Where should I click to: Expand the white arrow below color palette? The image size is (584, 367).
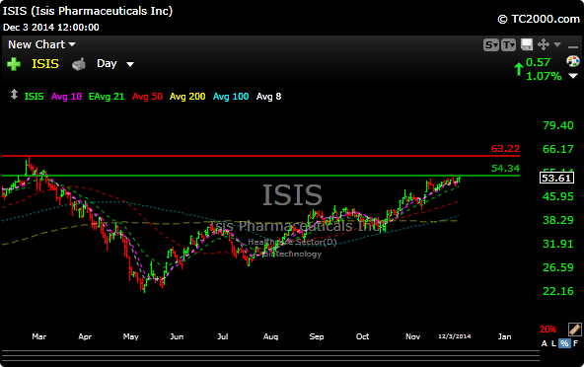tap(573, 76)
